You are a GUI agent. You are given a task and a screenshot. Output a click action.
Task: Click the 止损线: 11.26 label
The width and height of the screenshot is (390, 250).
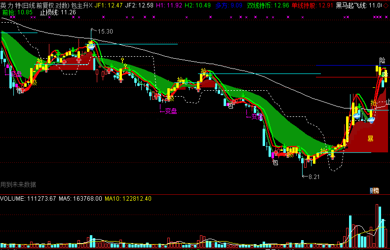coord(58,12)
